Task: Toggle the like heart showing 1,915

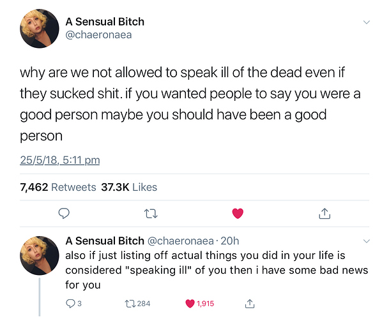Action: 200,304
